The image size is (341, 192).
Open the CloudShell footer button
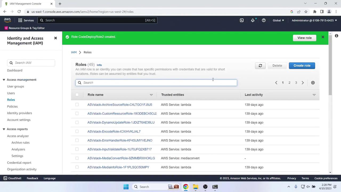(x=12, y=178)
